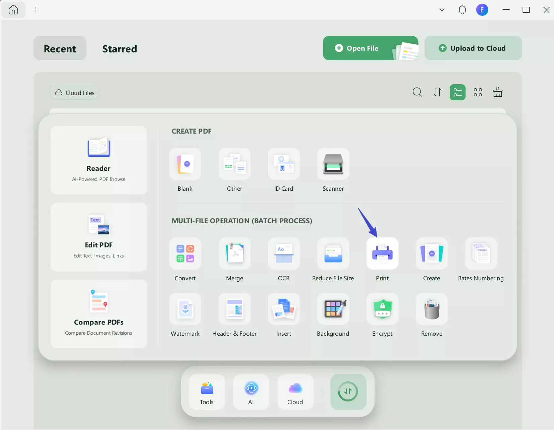Show Cloud Files list
554x430 pixels.
click(75, 93)
